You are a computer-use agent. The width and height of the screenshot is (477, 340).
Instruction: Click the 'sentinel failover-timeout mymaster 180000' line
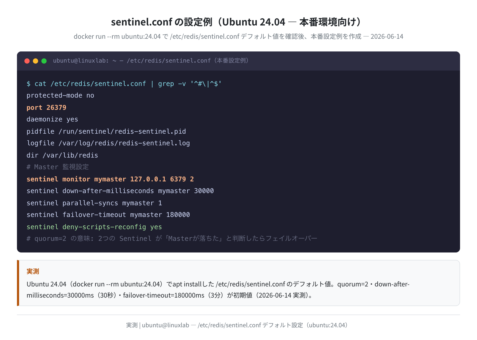(108, 215)
